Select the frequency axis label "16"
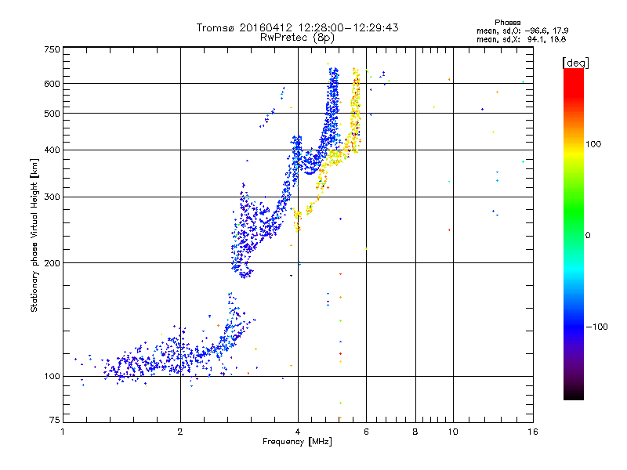The image size is (627, 470). (533, 432)
